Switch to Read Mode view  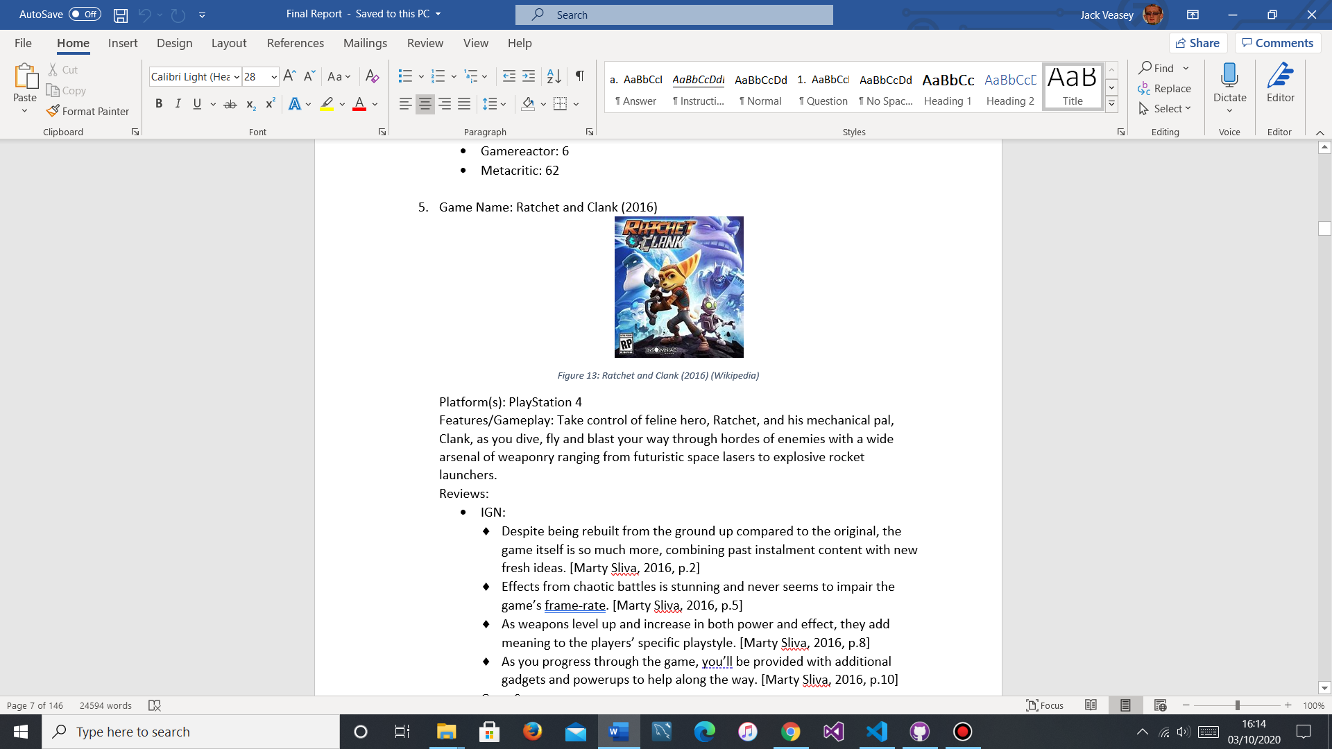tap(1091, 705)
